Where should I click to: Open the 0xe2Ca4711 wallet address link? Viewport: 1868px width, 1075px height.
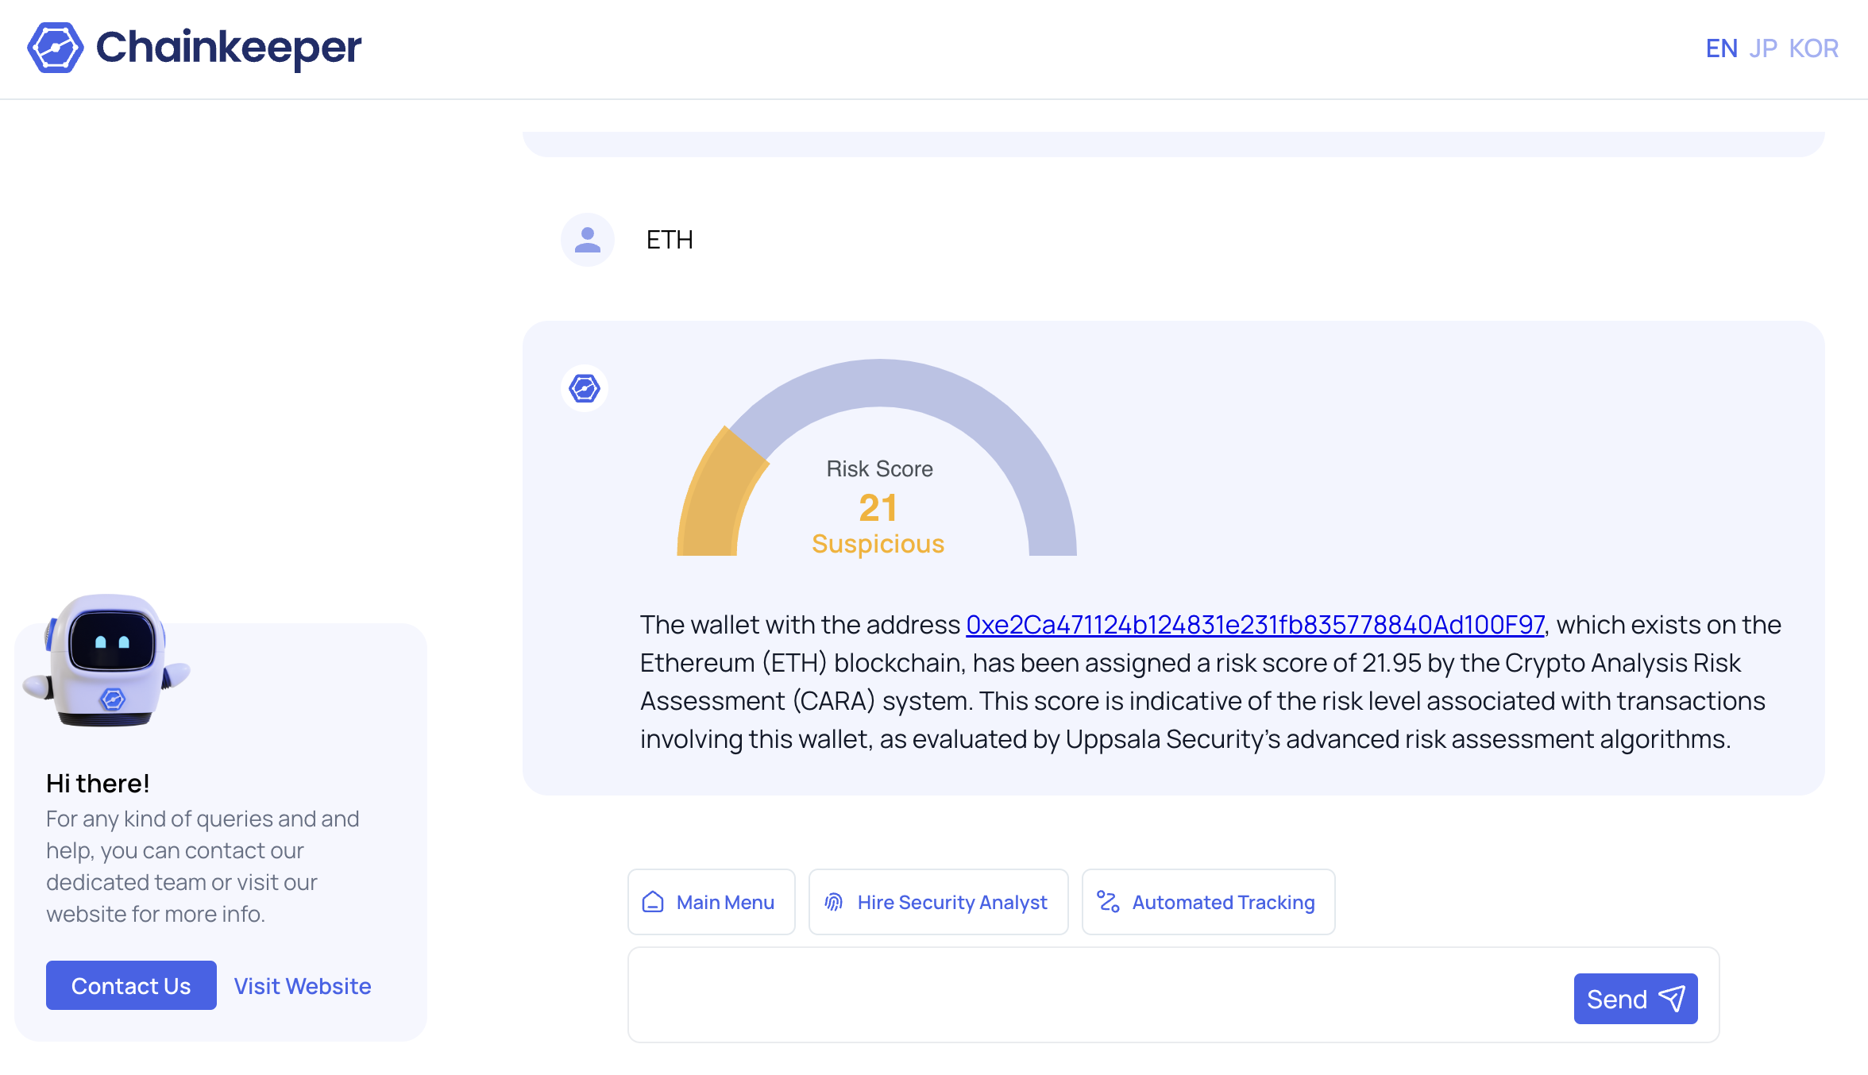coord(1255,625)
